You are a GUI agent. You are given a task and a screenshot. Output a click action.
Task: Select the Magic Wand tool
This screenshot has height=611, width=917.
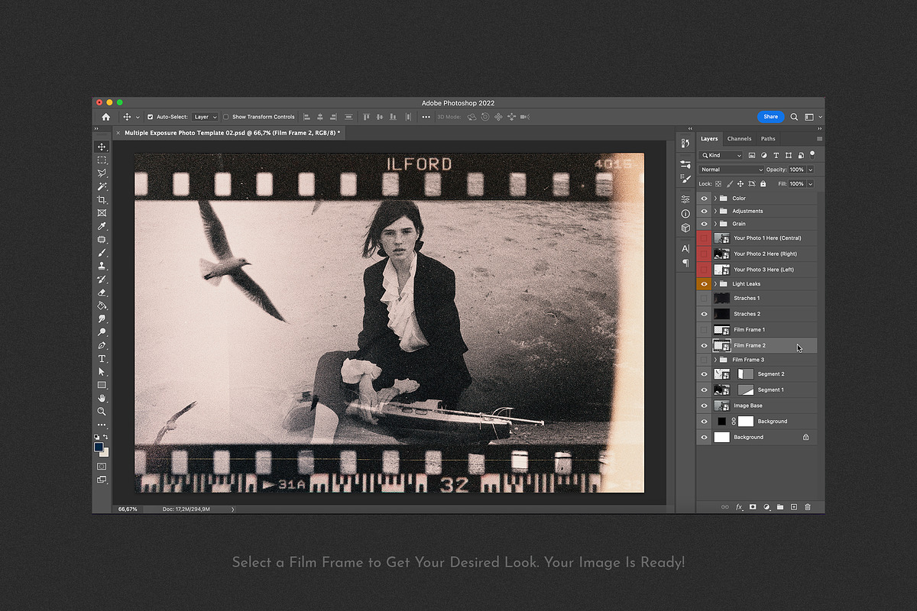click(102, 186)
